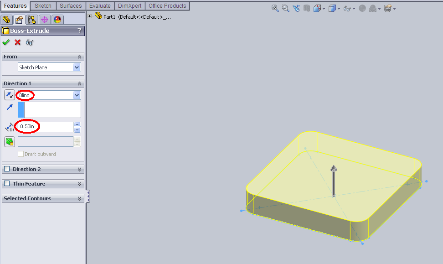Click the Hide/Show Items glasses icon
The height and width of the screenshot is (264, 443).
click(347, 9)
